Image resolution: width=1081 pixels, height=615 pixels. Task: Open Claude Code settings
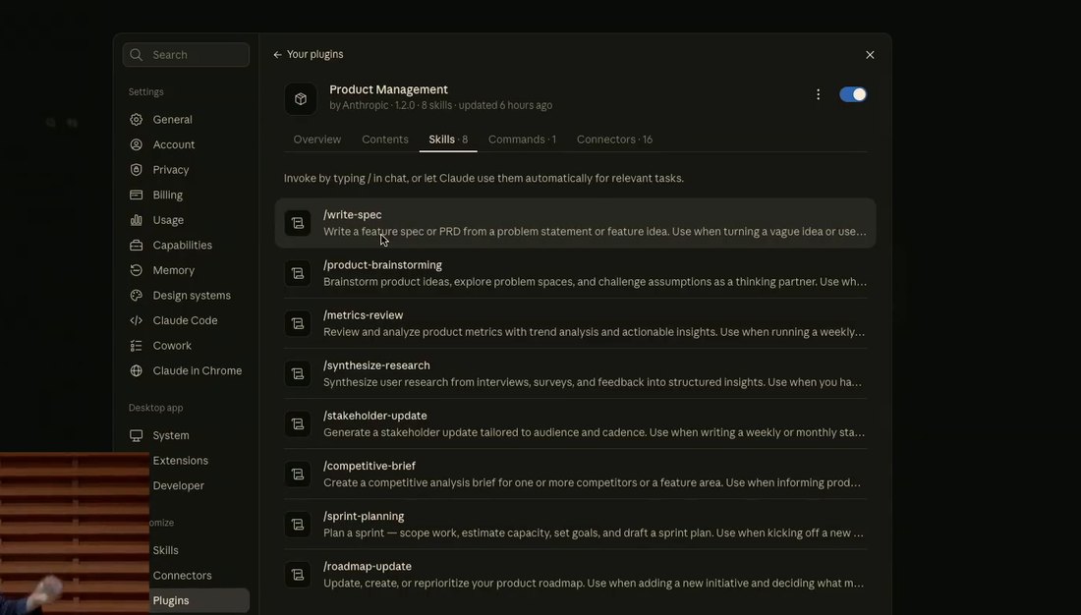click(x=186, y=320)
